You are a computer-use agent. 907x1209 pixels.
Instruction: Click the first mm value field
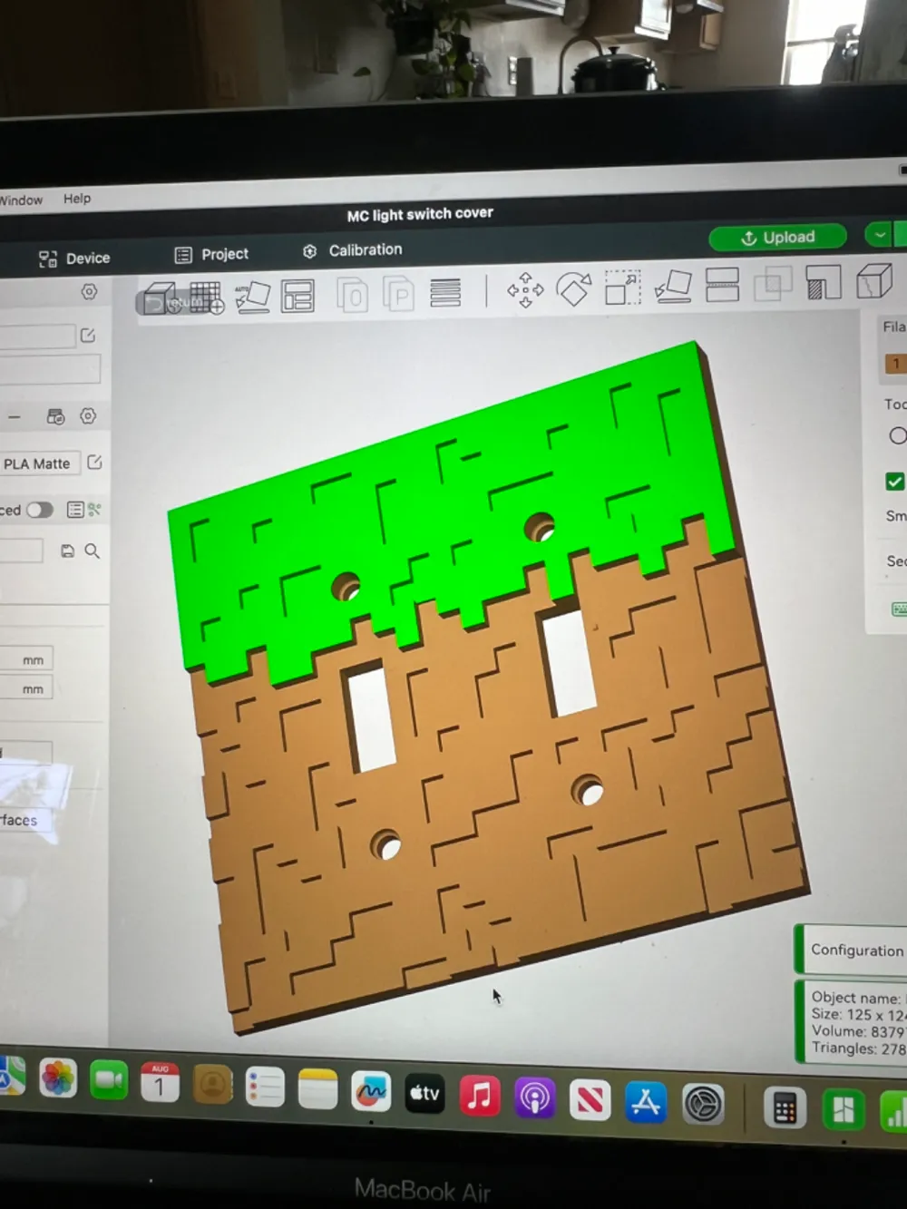[x=27, y=659]
